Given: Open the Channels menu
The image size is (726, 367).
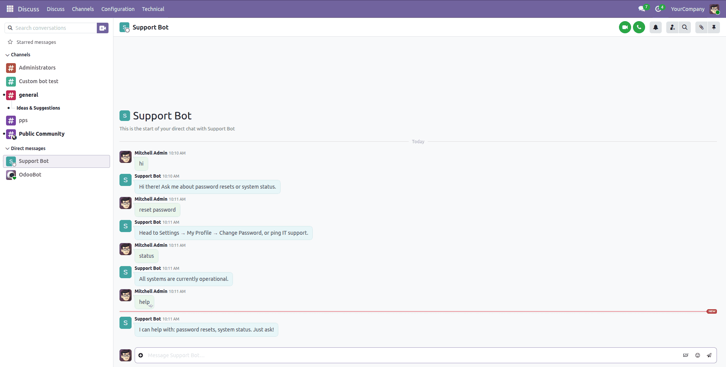Looking at the screenshot, I should tap(83, 9).
